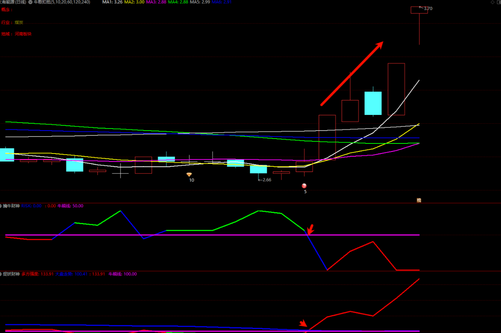Viewport: 501px width, 333px height.
Task: Click the 行业 label
Action: pos(6,22)
